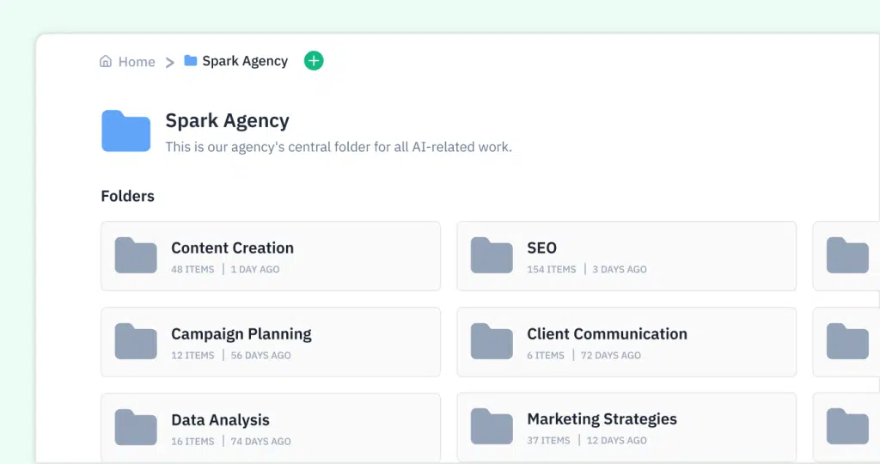Click the Data Analysis folder icon
The height and width of the screenshot is (464, 880).
tap(136, 427)
